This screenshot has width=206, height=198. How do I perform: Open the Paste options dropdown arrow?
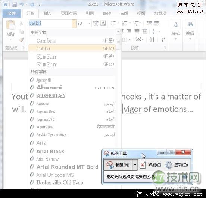click(x=10, y=40)
